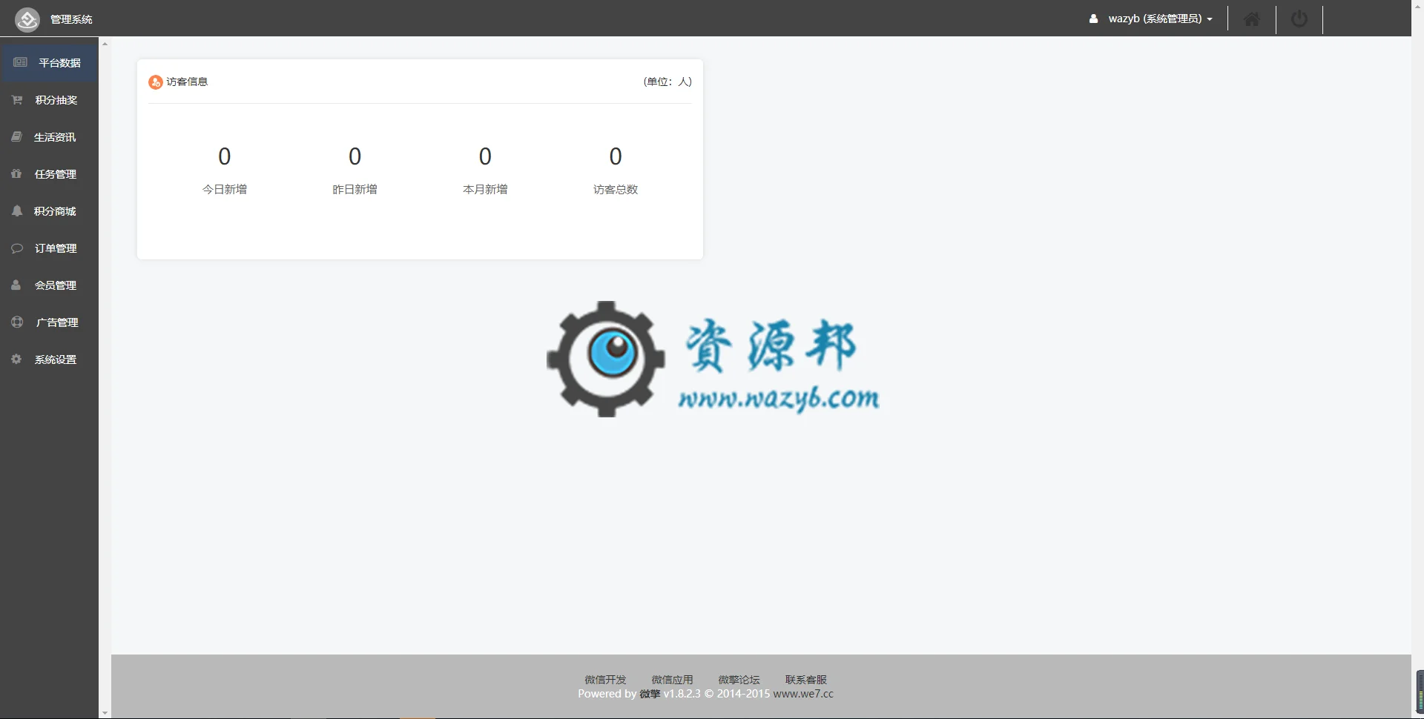Visit the 微擎论坛 footer link
The height and width of the screenshot is (719, 1424).
739,680
